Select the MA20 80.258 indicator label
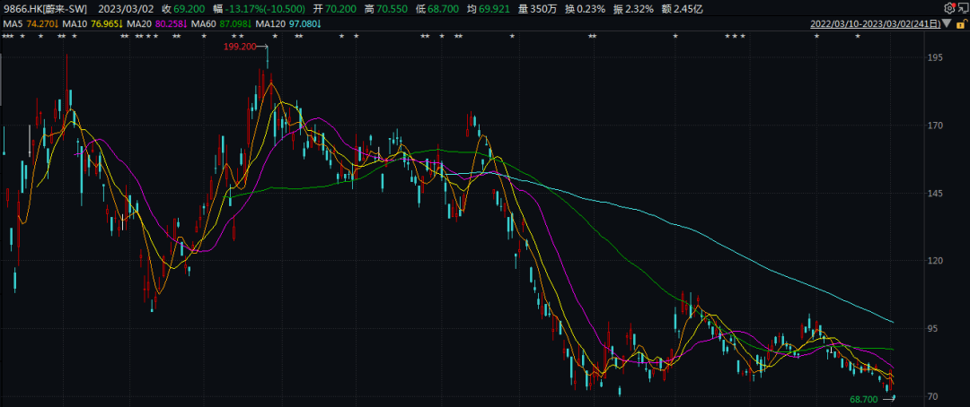The height and width of the screenshot is (407, 970). pyautogui.click(x=156, y=24)
